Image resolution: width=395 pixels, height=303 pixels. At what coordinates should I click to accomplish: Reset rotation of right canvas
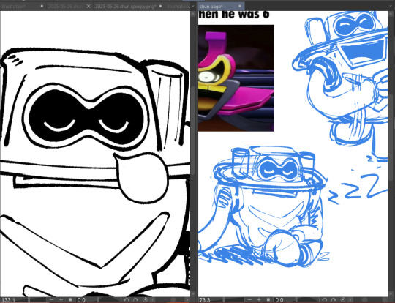click(x=343, y=300)
